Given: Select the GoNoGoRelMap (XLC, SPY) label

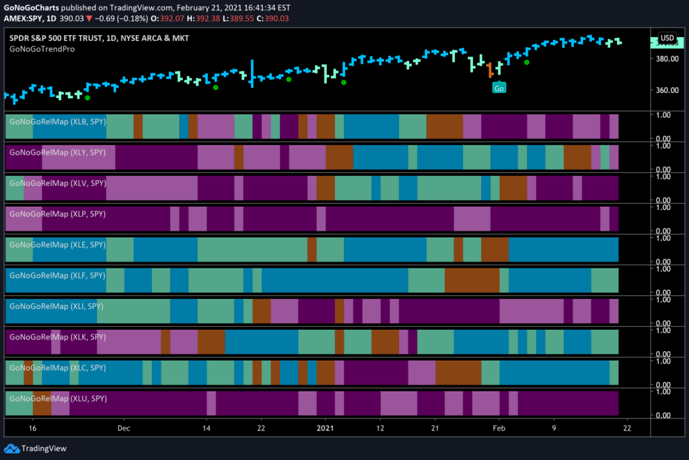Looking at the screenshot, I should [58, 368].
